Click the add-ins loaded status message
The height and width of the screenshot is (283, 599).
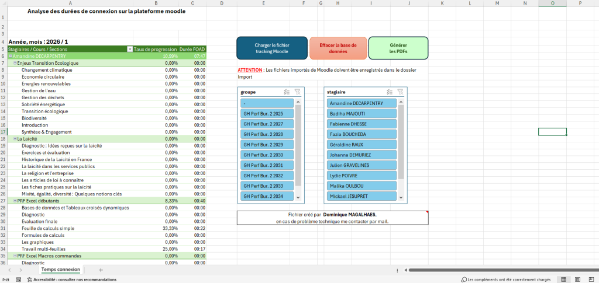(x=506, y=279)
